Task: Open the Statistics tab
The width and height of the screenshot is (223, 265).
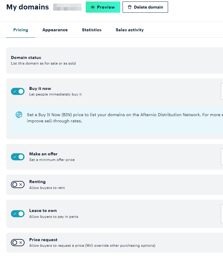Action: tap(92, 30)
